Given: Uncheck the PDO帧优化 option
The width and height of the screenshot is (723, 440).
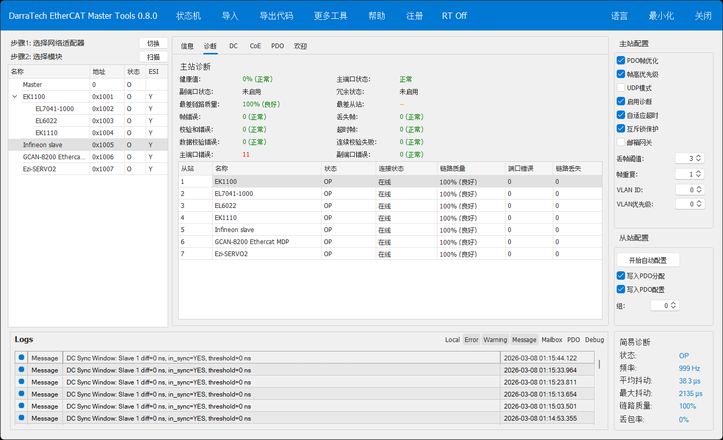Looking at the screenshot, I should click(621, 61).
